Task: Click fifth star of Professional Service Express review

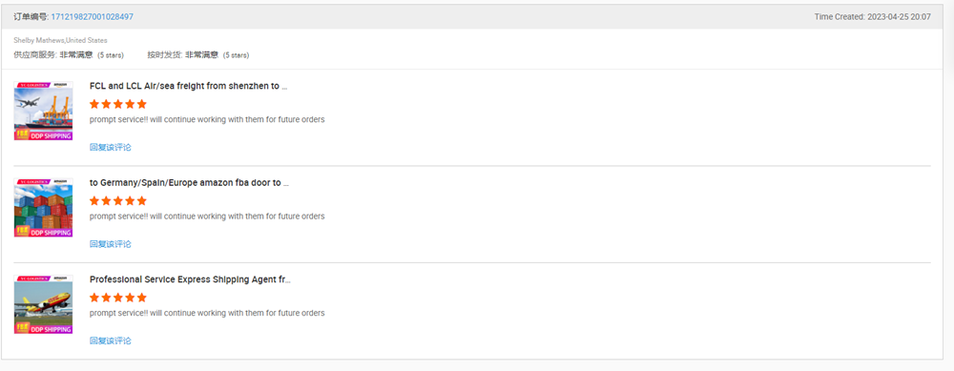Action: point(142,298)
